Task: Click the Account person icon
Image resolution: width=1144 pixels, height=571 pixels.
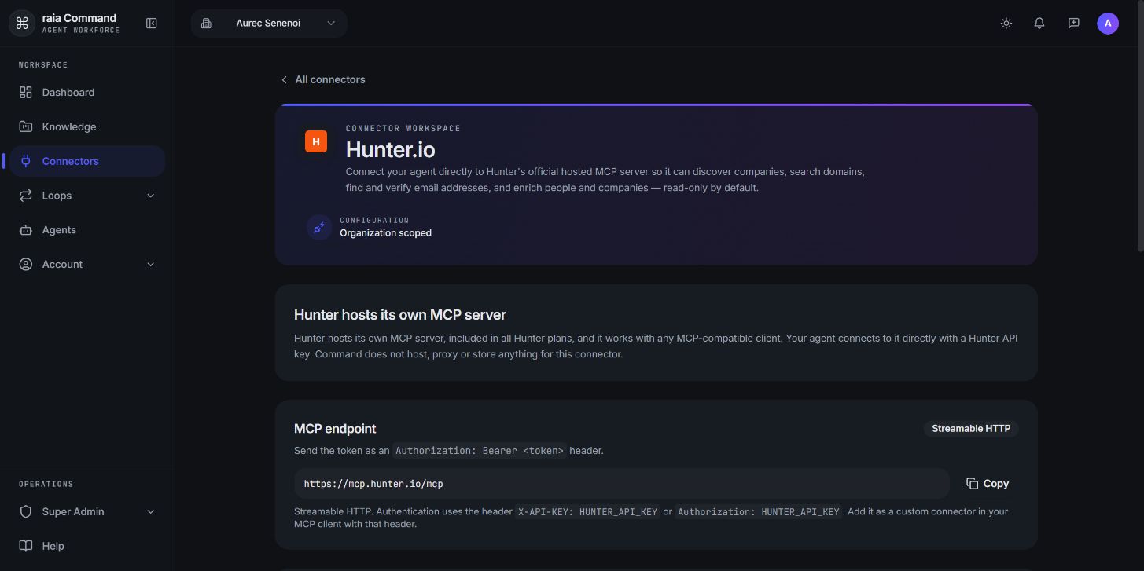Action: 26,265
